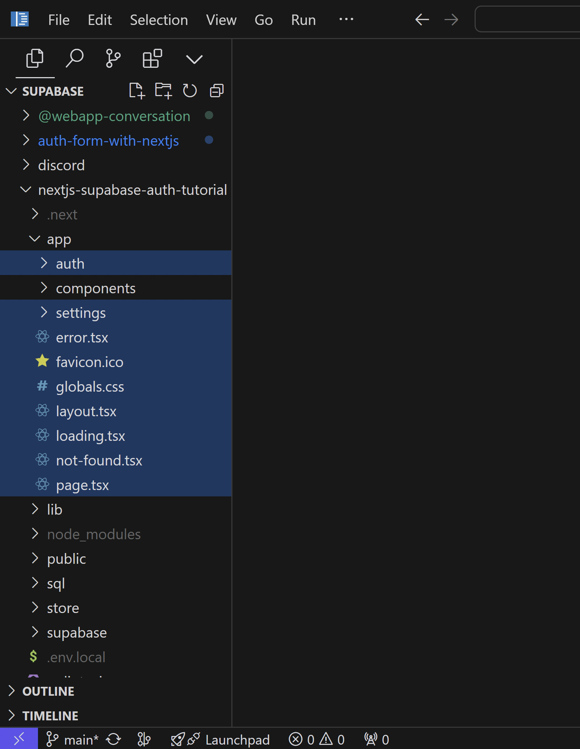Show additional views chevron in activity bar
This screenshot has height=749, width=580.
(x=194, y=59)
